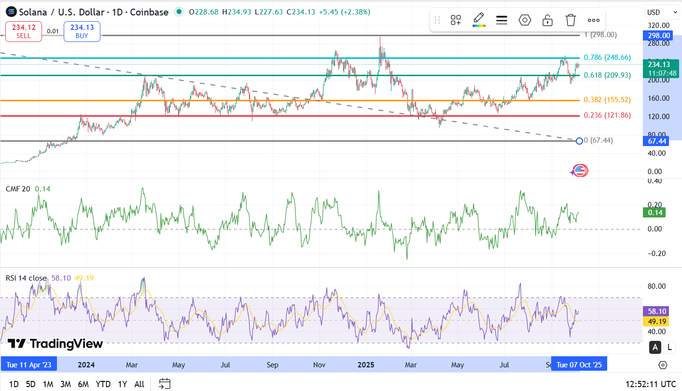Open the more options three-dot menu
Viewport: 682px width, 391px height.
coord(593,20)
